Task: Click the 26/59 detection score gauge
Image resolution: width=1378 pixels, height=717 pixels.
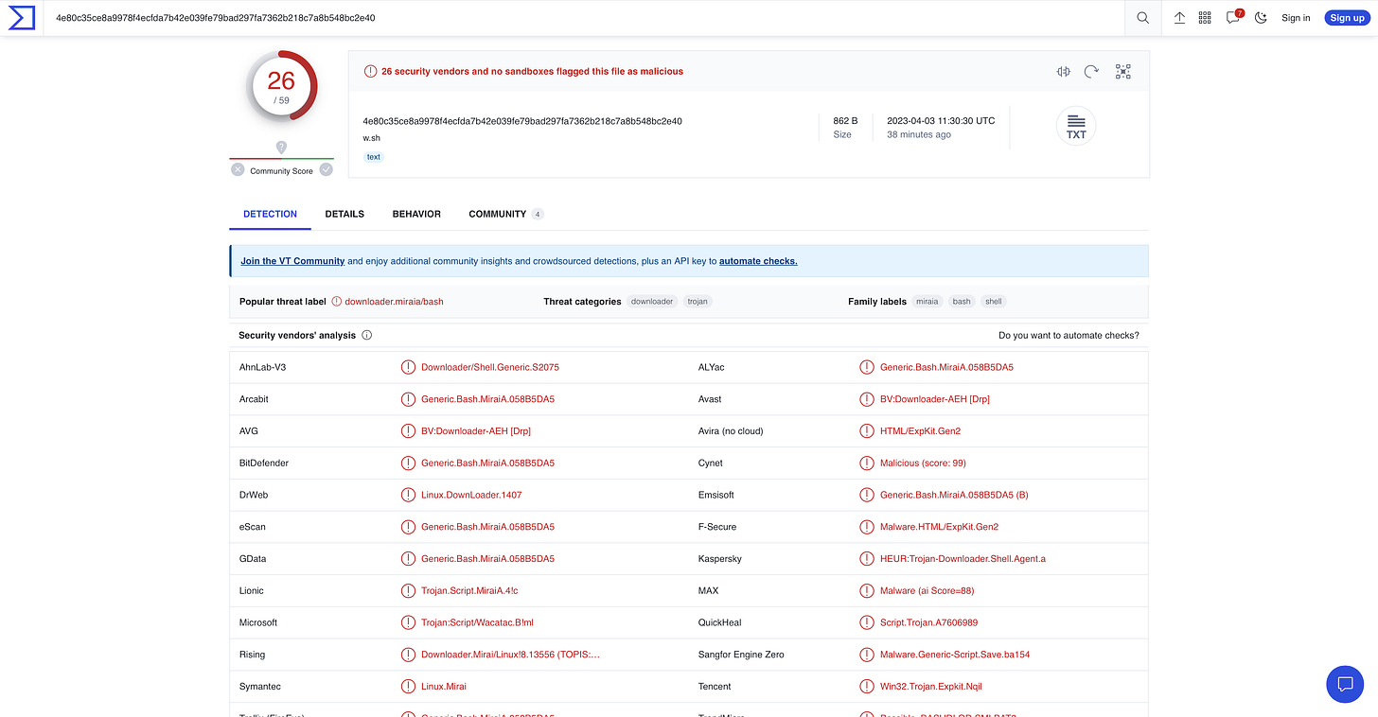Action: click(x=281, y=85)
